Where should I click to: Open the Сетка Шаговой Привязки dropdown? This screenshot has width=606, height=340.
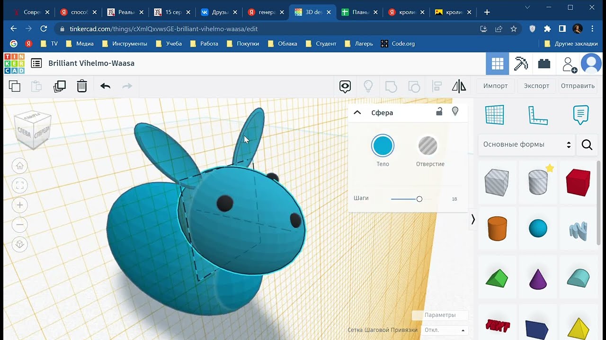point(444,330)
